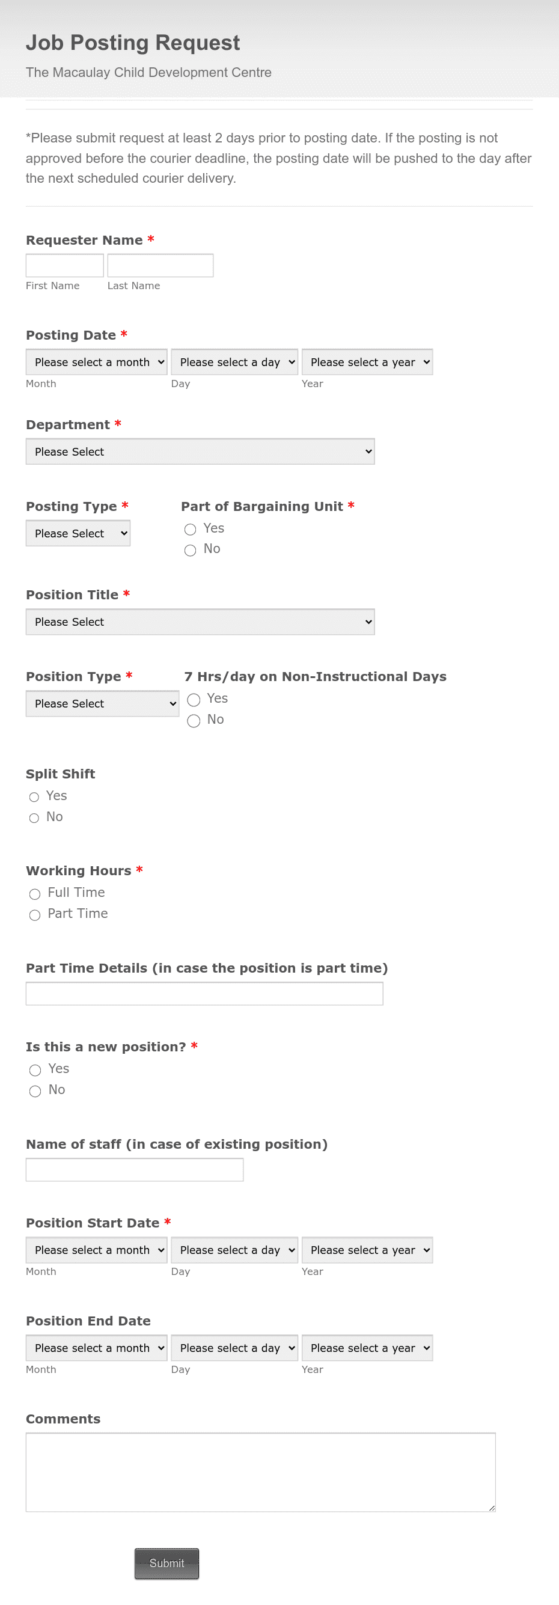Select Yes for Split Shift
This screenshot has width=559, height=1605.
click(x=34, y=797)
